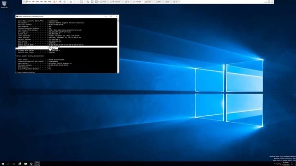Click the Subnet Mask line in Command Prompt

[x=39, y=34]
